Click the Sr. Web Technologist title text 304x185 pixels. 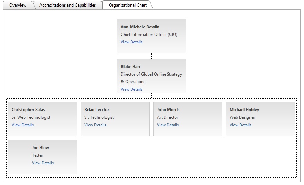coord(31,117)
